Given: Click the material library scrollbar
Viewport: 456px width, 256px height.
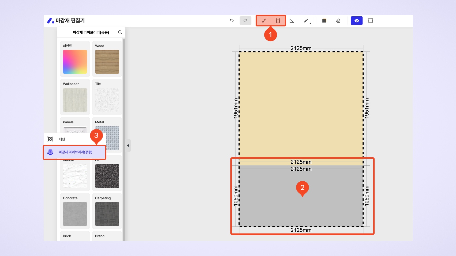Looking at the screenshot, I should click(124, 139).
